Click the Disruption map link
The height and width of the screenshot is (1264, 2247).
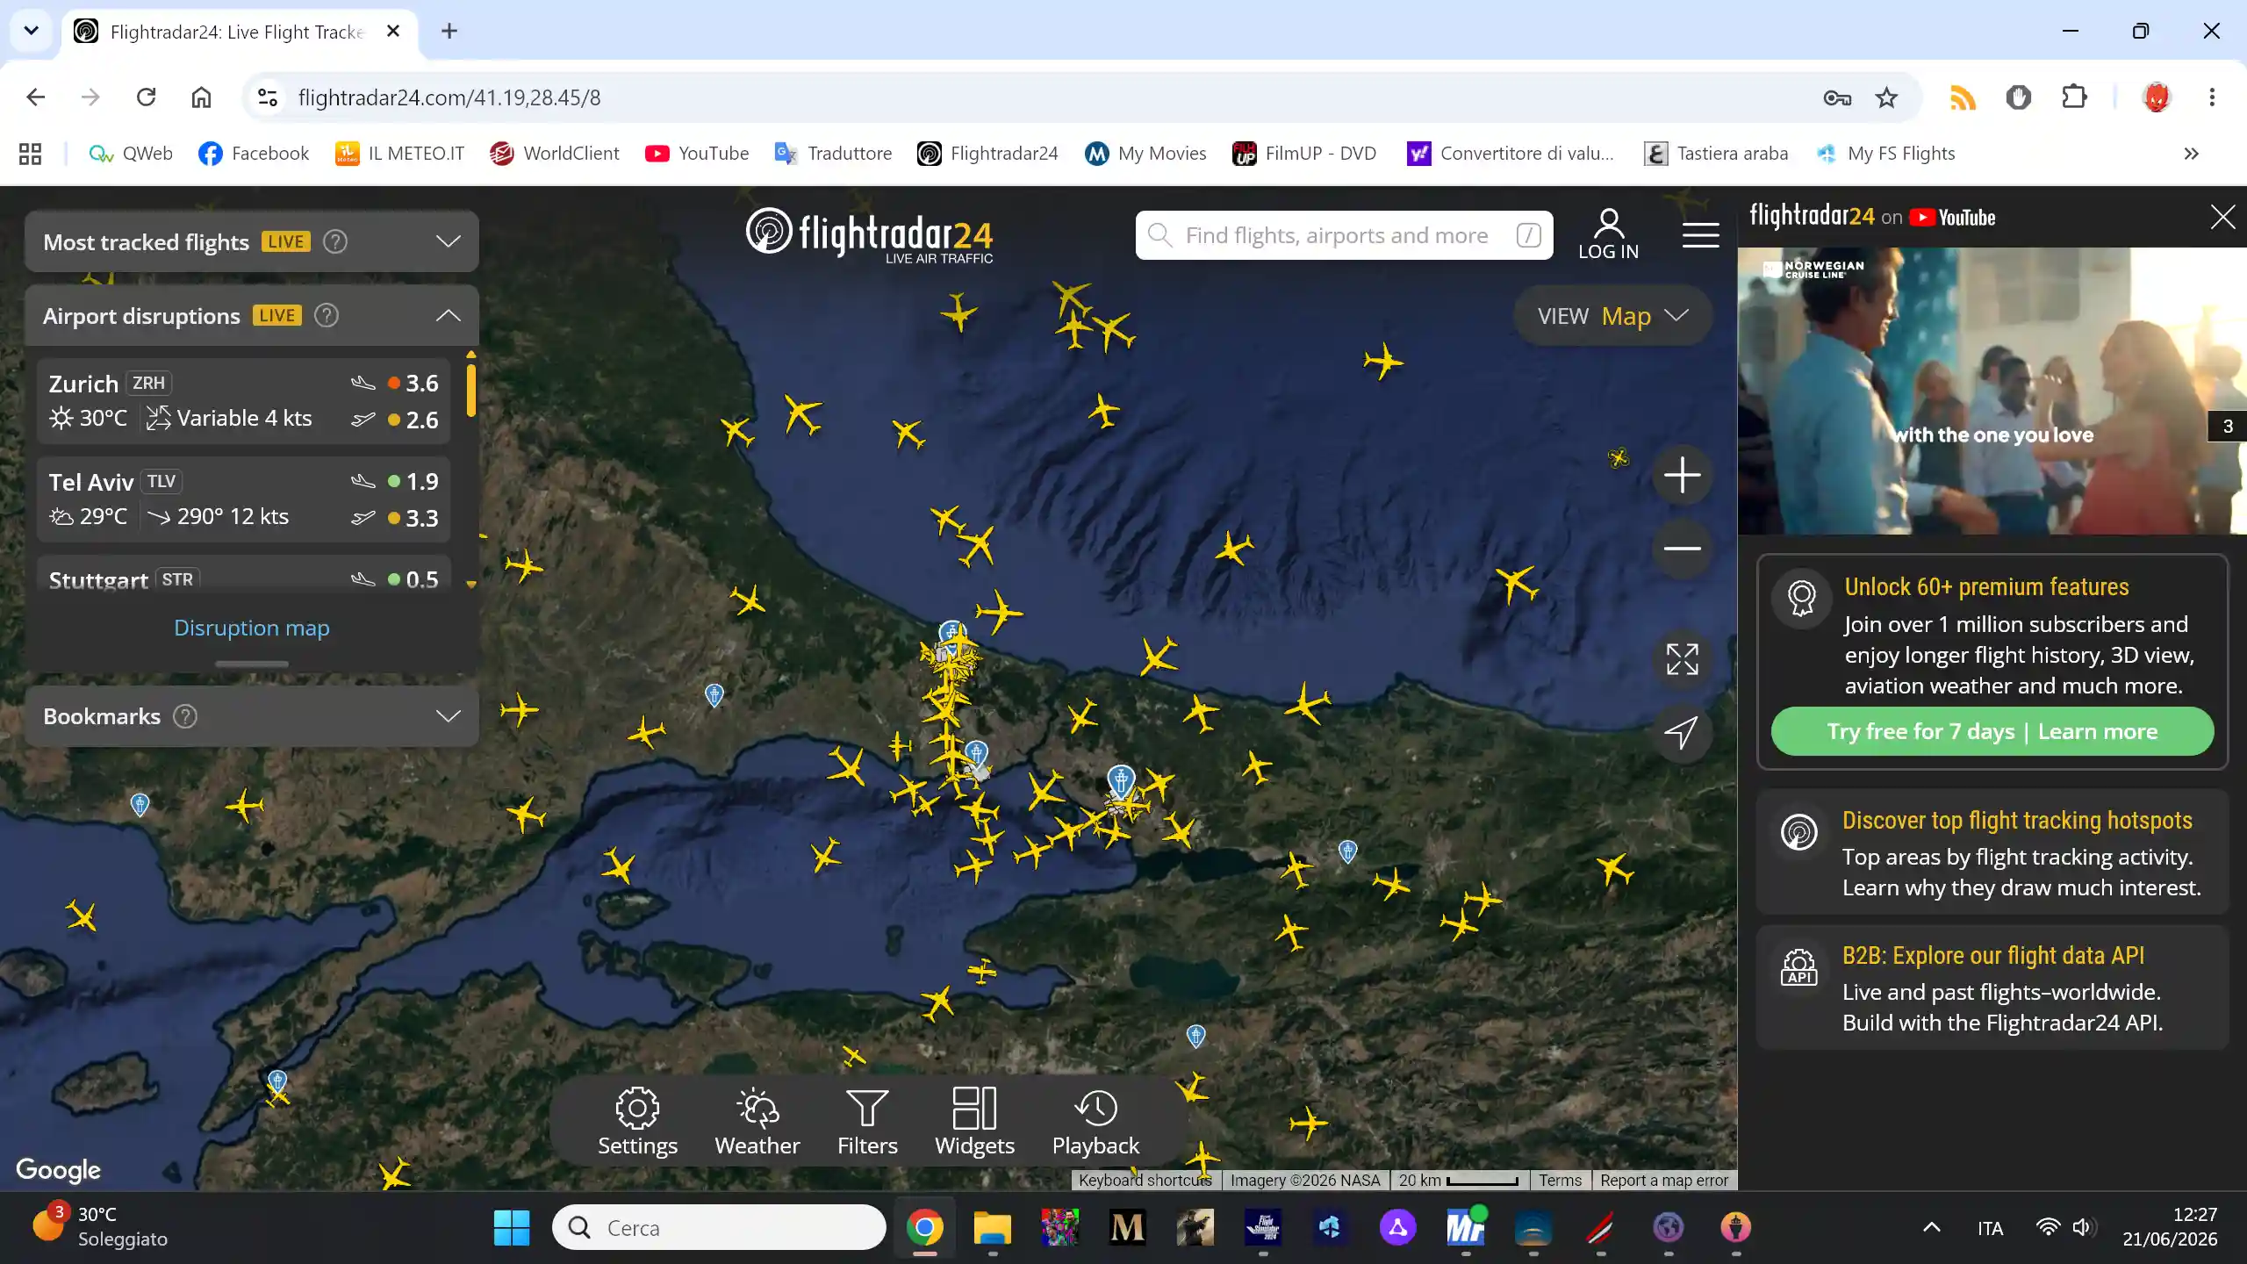click(252, 628)
